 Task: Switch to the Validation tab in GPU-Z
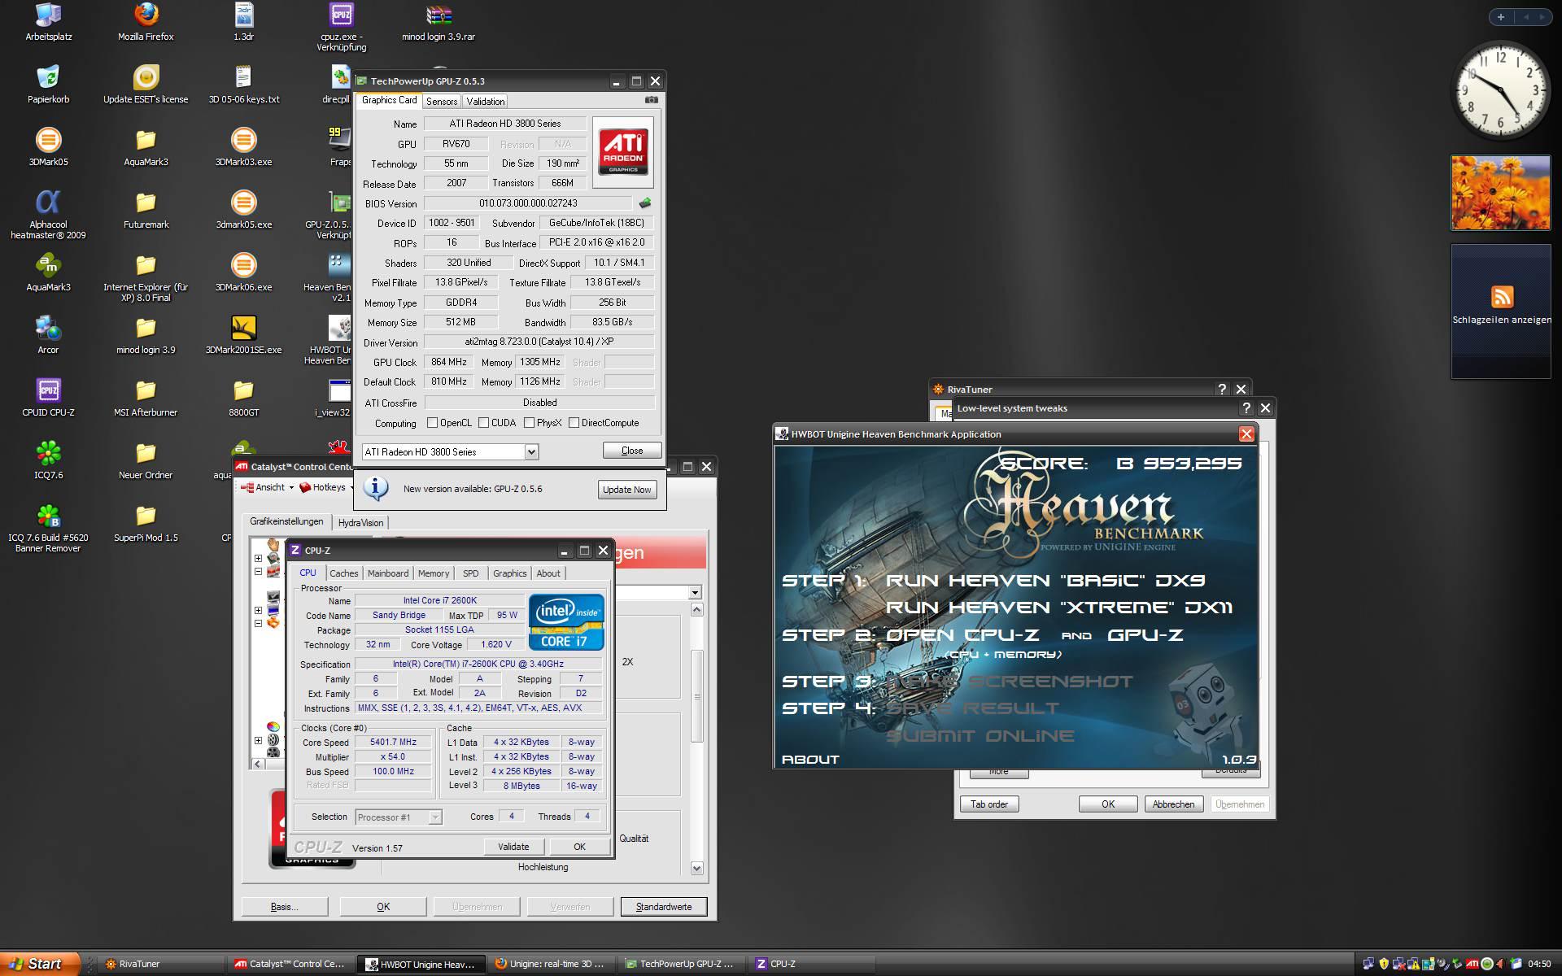point(486,101)
